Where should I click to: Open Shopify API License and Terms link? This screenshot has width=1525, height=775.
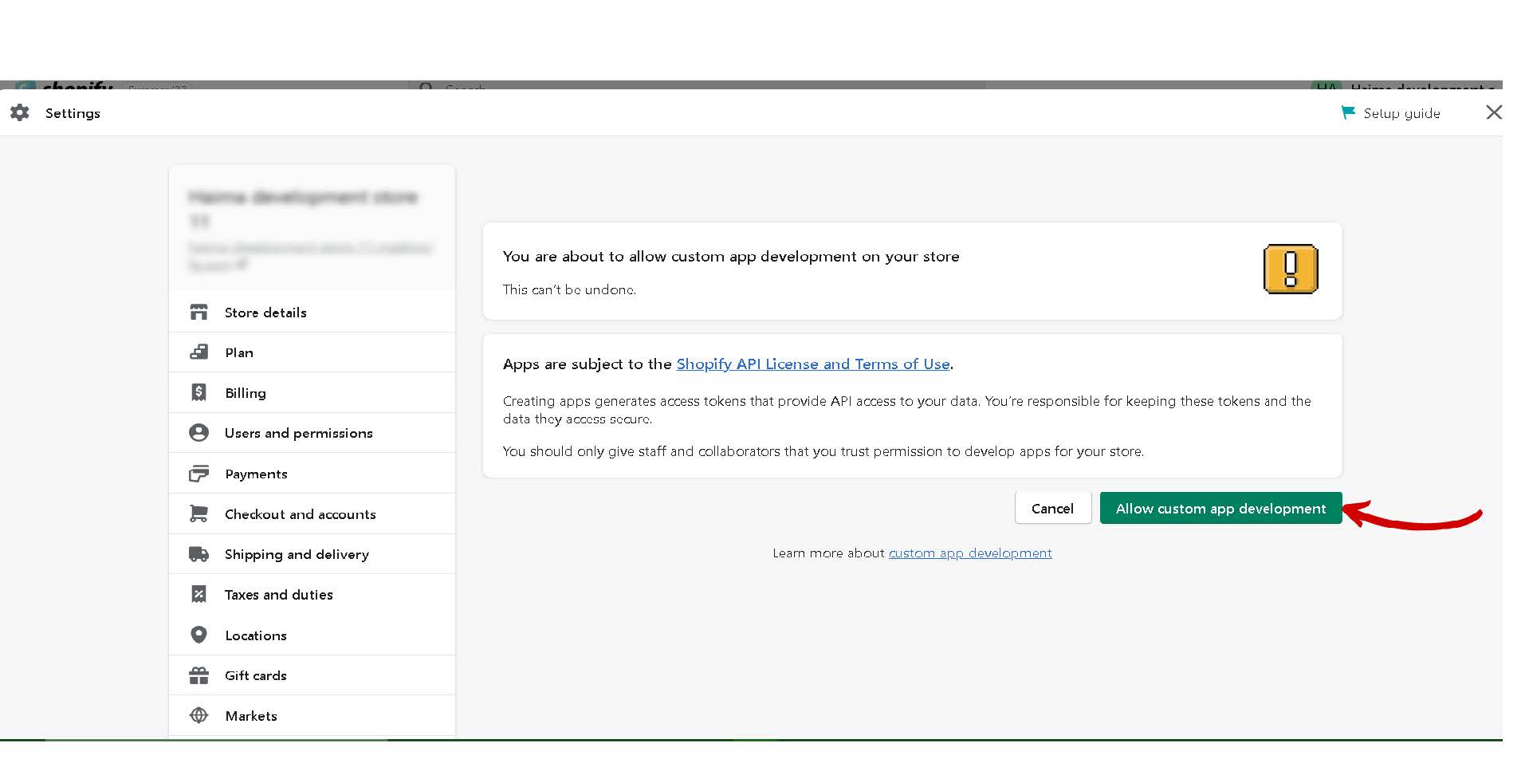812,364
